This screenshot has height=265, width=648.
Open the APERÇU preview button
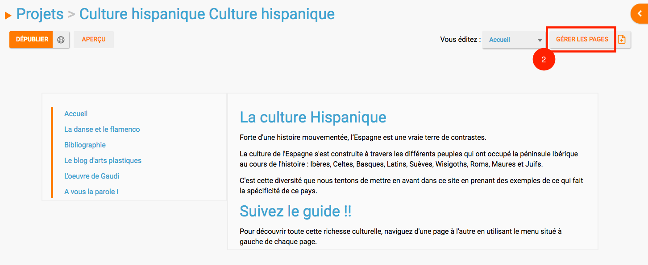(94, 39)
